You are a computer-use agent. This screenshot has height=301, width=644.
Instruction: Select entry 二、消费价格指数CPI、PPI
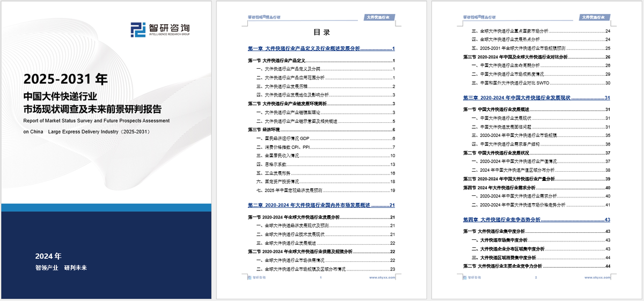coord(325,147)
